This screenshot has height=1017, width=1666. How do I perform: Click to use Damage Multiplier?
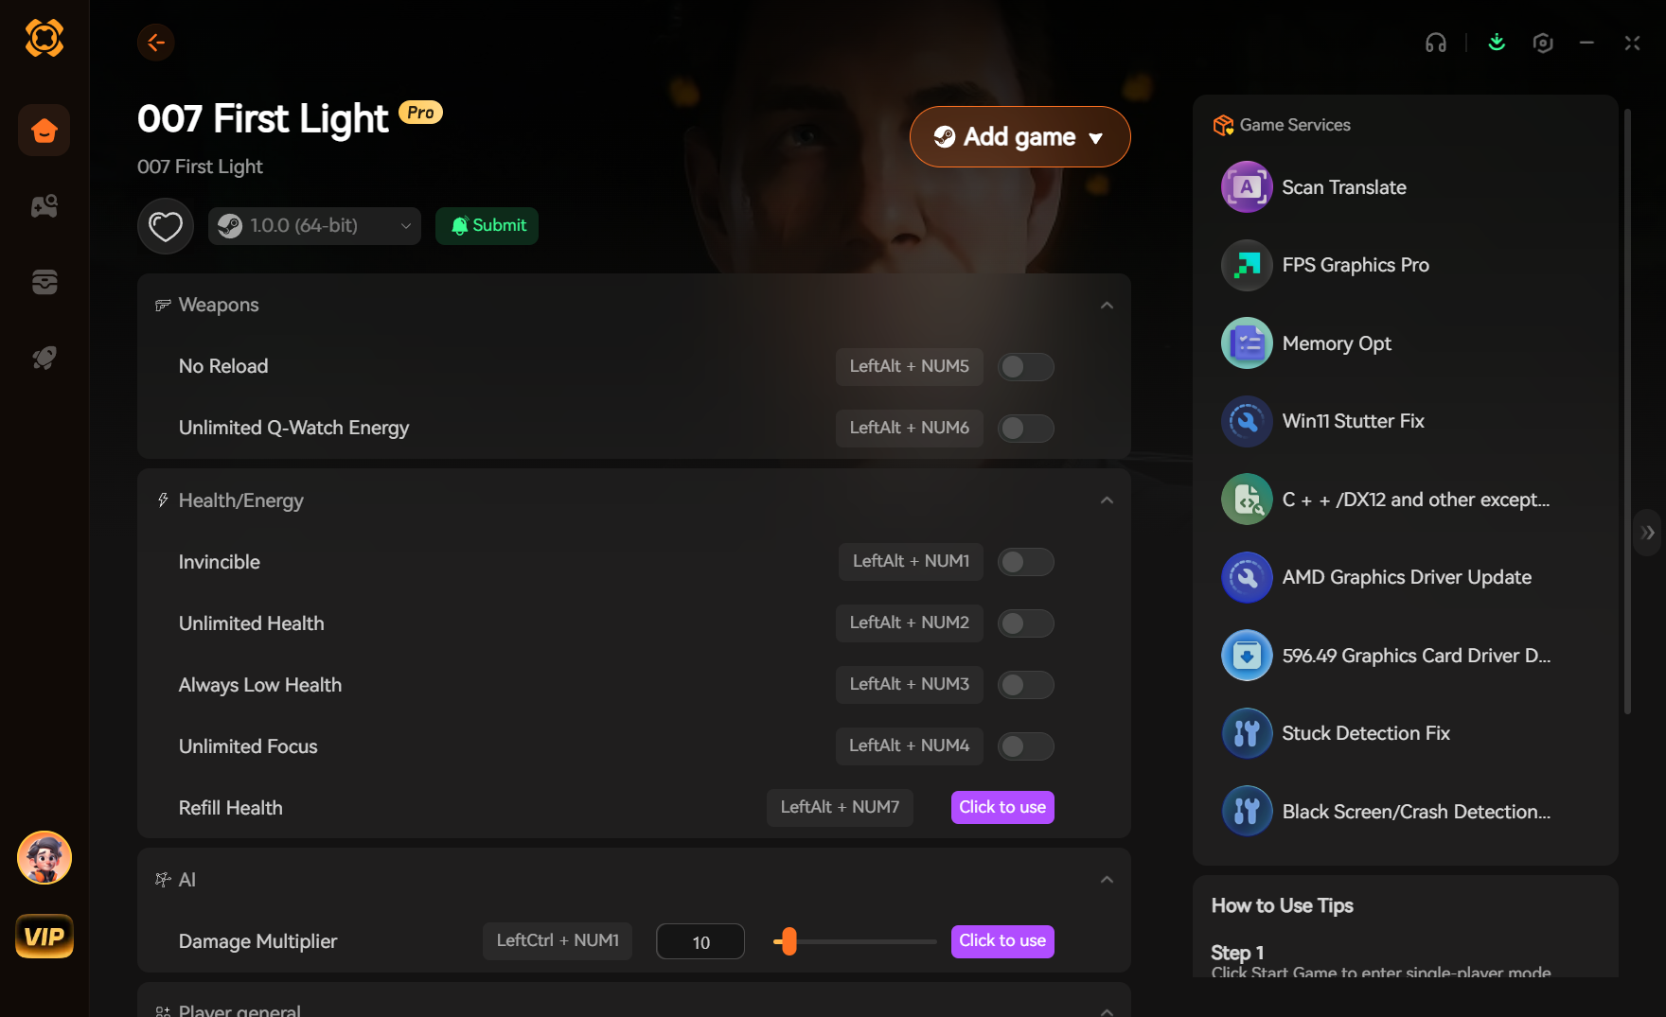1002,941
